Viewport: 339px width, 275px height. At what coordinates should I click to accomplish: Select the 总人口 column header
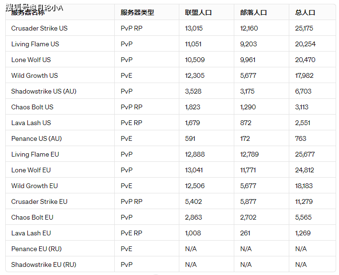[x=305, y=12]
